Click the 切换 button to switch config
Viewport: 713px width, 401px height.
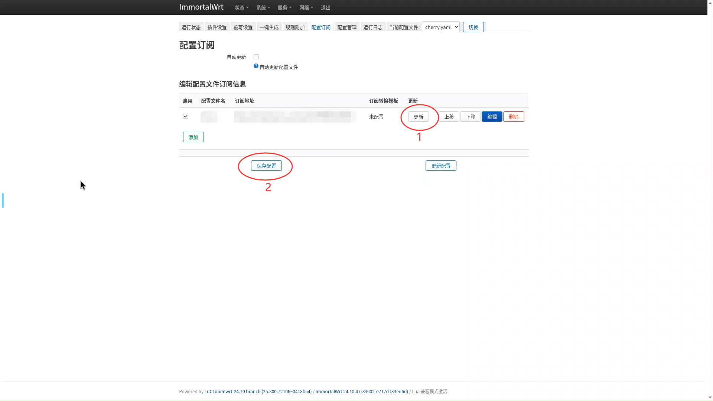point(473,27)
